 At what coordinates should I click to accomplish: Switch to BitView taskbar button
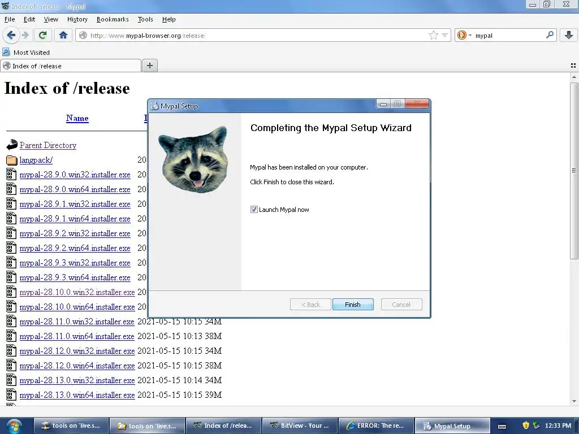coord(300,426)
